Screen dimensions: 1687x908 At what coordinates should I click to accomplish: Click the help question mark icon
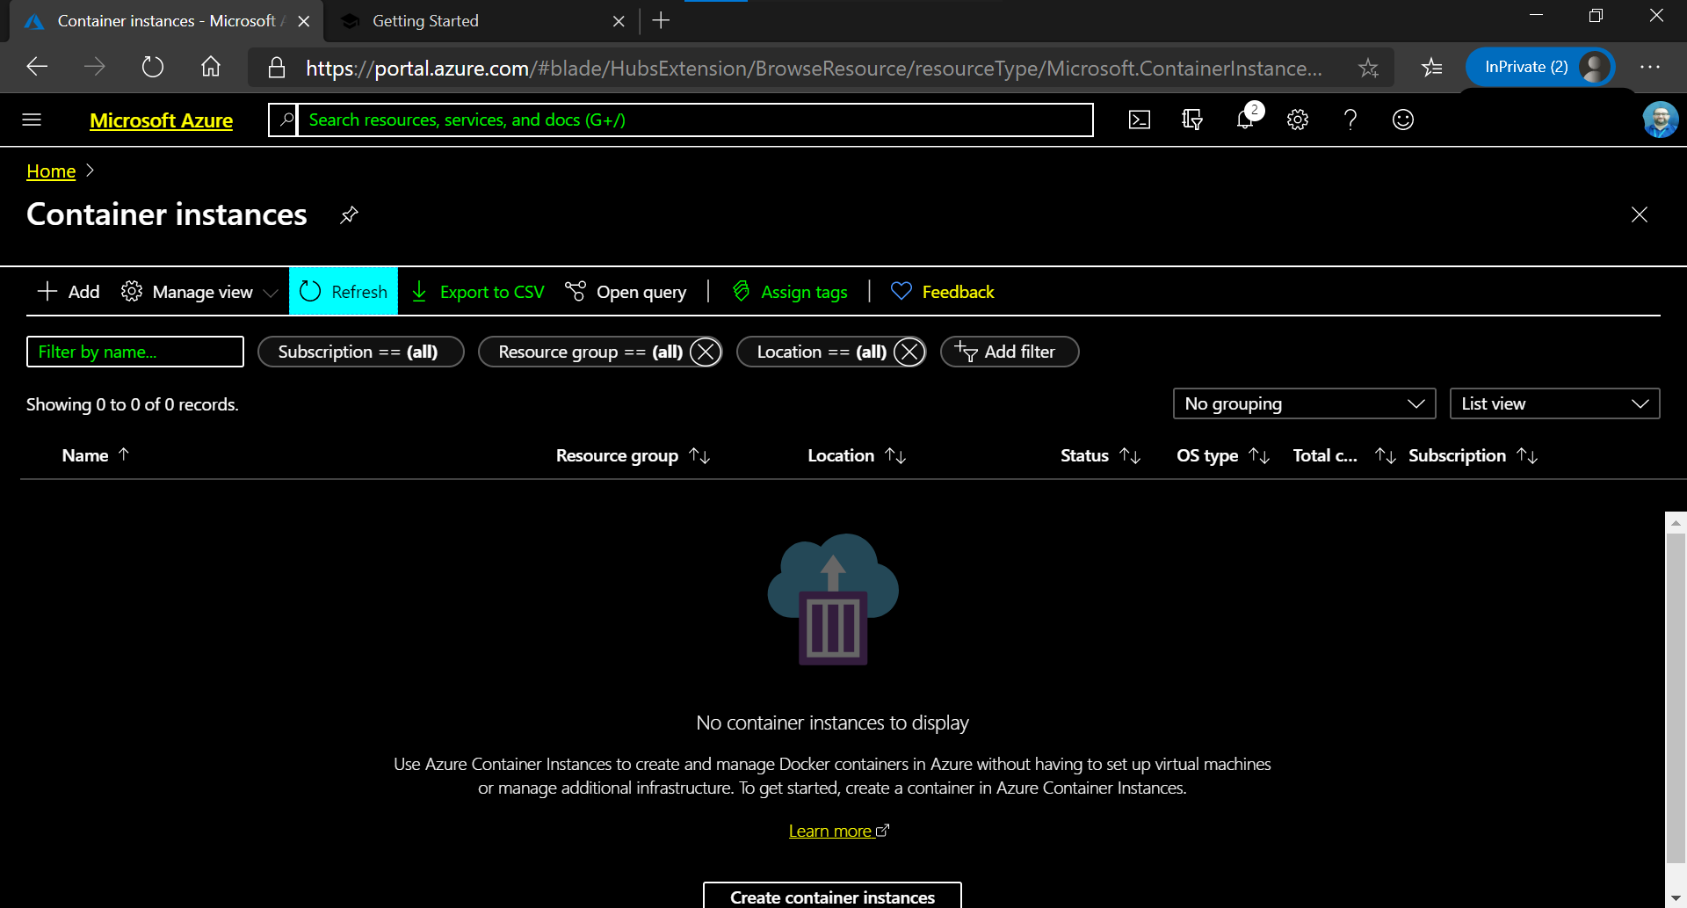(1350, 120)
